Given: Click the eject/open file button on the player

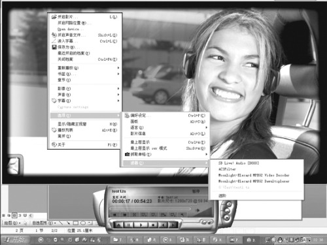Looking at the screenshot, I should 118,225.
